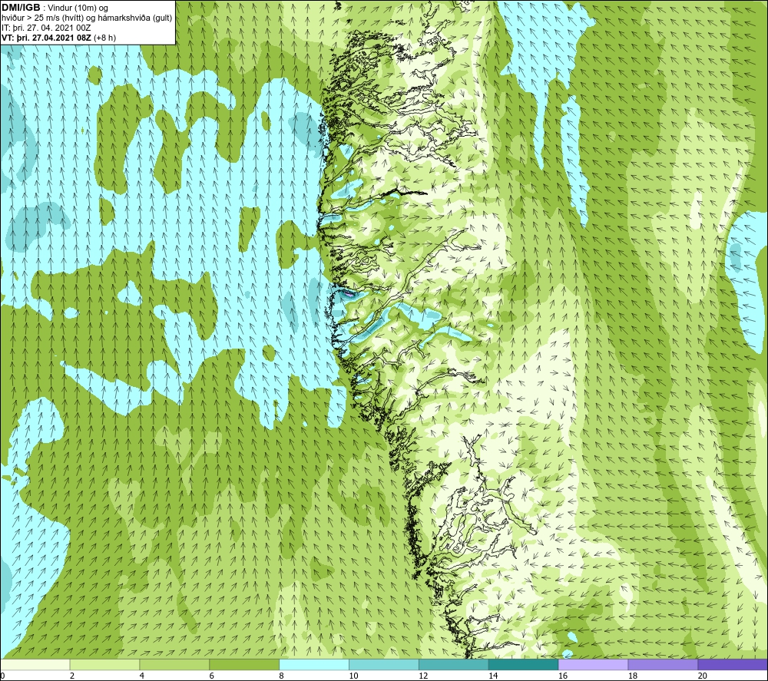768x681 pixels.
Task: Click the 14–16 m/s deep teal legend swatch
Action: 523,664
